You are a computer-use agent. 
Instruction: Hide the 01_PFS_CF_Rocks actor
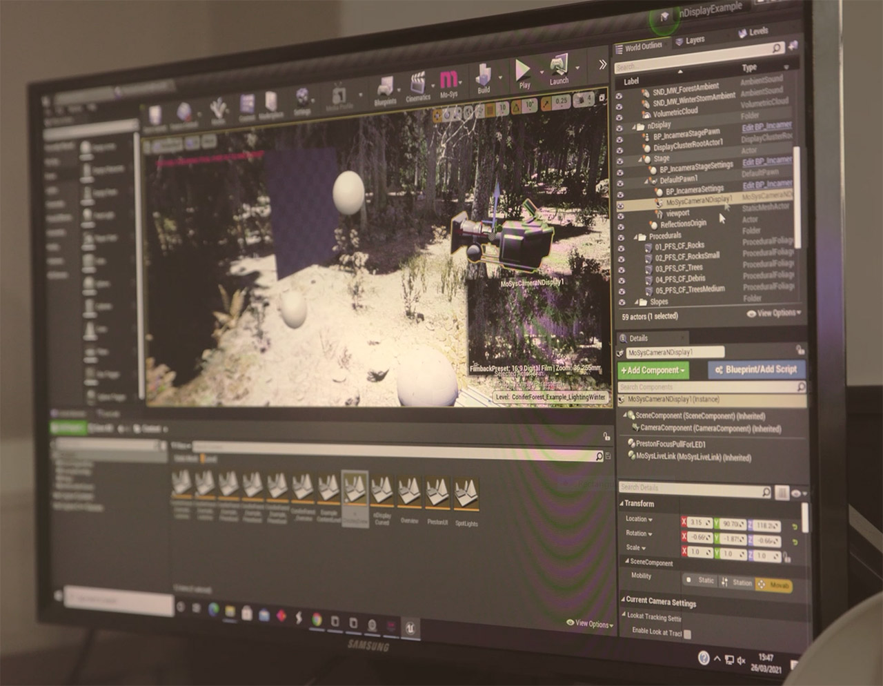coord(620,248)
